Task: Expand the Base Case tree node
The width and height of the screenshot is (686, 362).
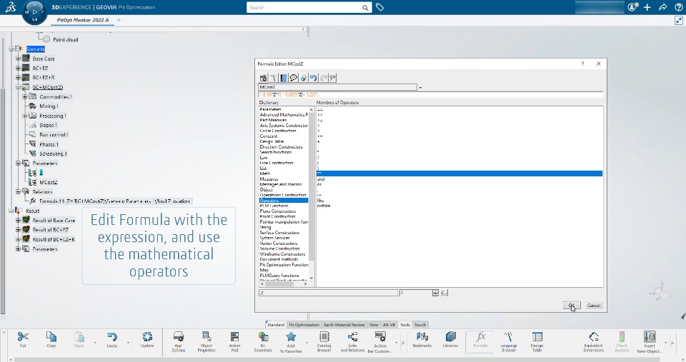Action: [x=19, y=58]
